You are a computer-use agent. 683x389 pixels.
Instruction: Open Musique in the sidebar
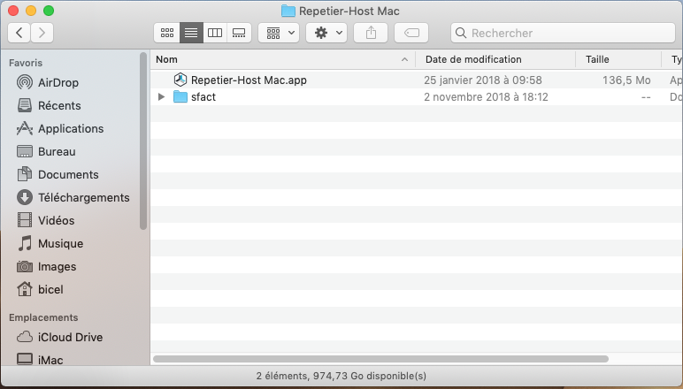[60, 244]
